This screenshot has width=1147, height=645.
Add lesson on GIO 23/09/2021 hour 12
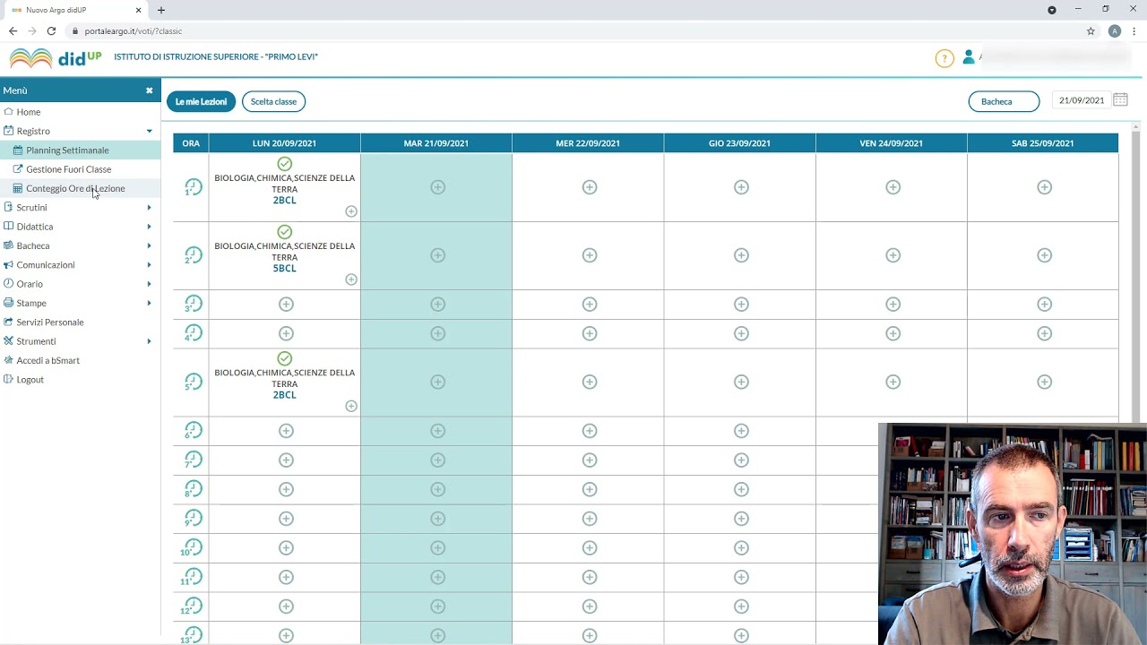[741, 606]
